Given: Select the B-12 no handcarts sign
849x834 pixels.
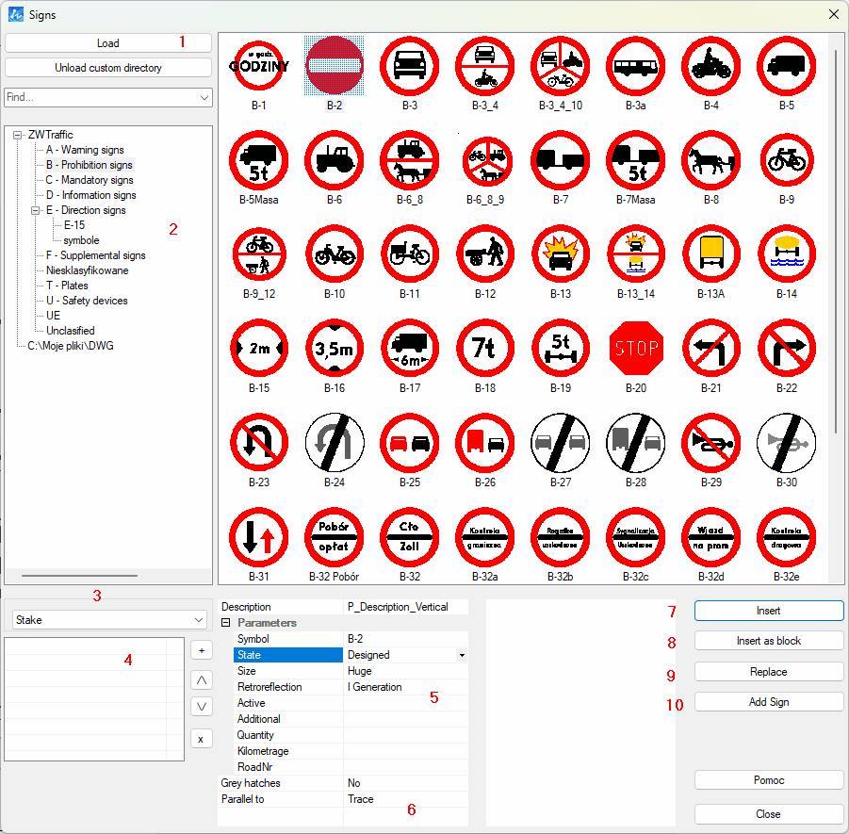Looking at the screenshot, I should coord(485,254).
